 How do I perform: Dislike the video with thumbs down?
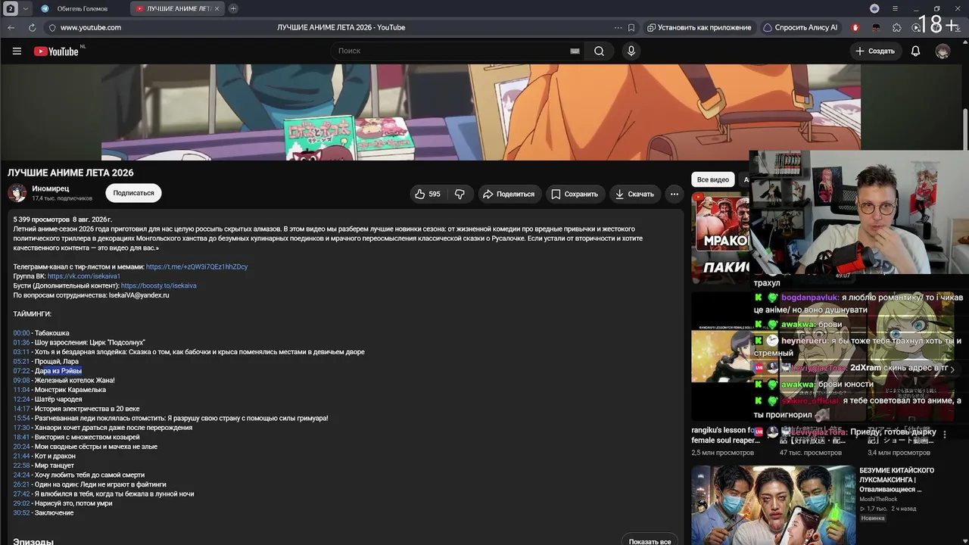coord(460,195)
